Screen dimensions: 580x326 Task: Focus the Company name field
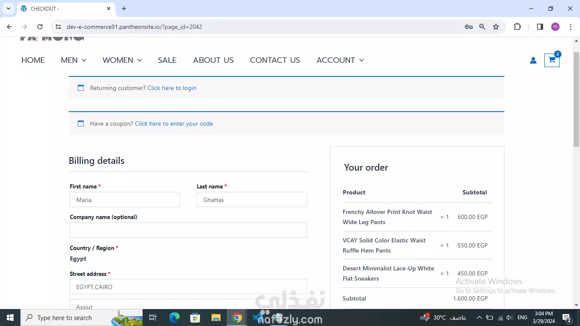[188, 230]
